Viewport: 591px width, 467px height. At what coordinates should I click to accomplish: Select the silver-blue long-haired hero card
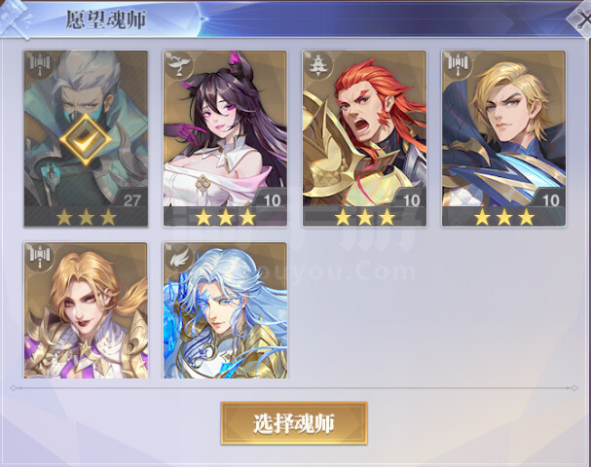(x=225, y=310)
